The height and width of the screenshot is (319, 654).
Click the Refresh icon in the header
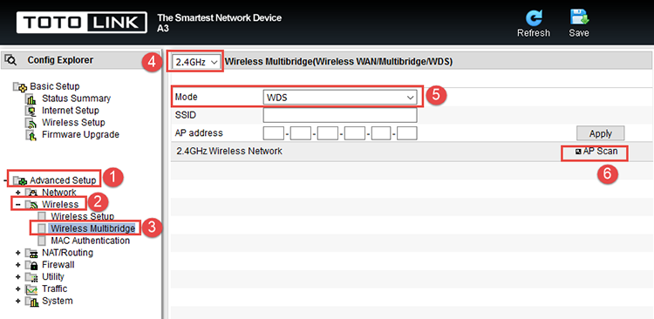tap(534, 18)
